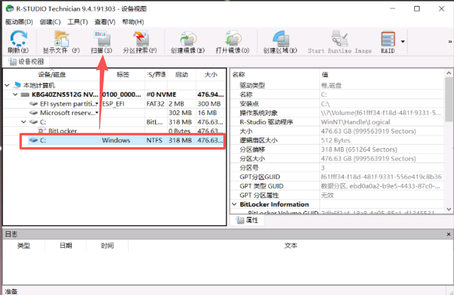Viewport: 454px width, 295px height.
Task: Start Scan (扫描) from the toolbar
Action: tap(101, 42)
